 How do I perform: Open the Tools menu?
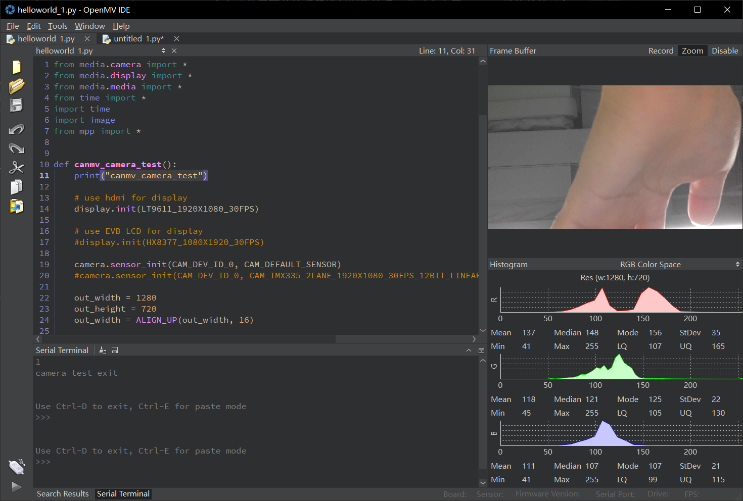point(58,26)
